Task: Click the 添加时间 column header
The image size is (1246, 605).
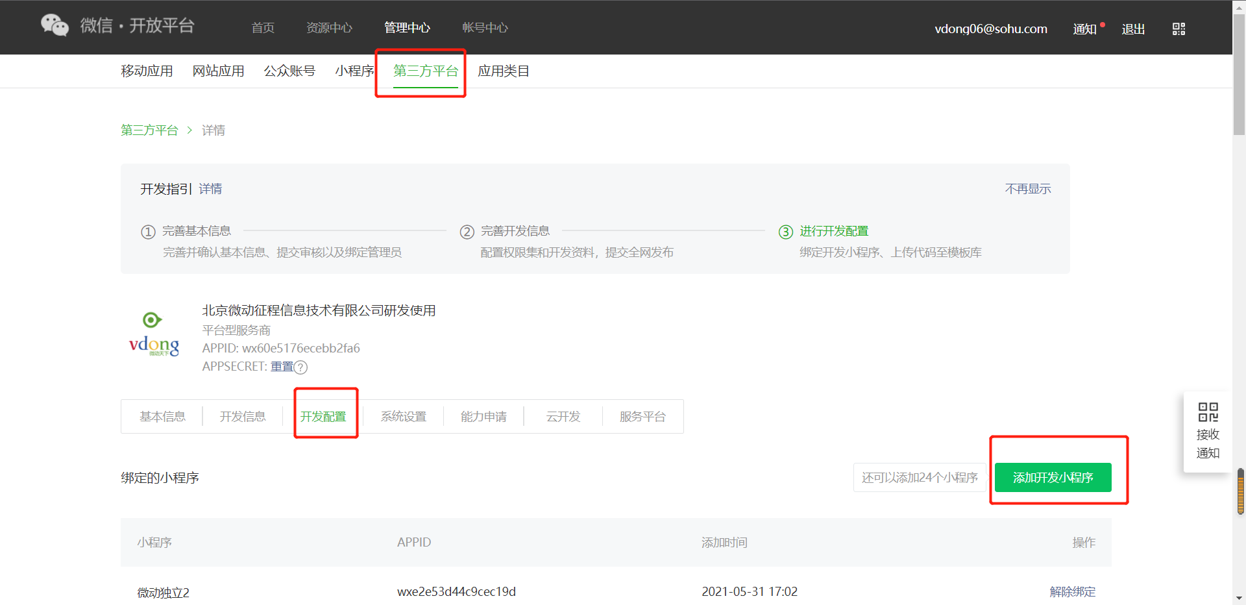Action: (x=724, y=543)
